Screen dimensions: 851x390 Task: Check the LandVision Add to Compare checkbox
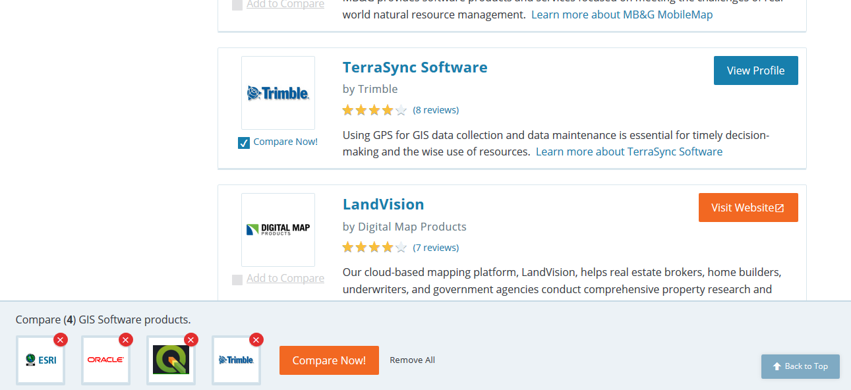click(x=237, y=279)
